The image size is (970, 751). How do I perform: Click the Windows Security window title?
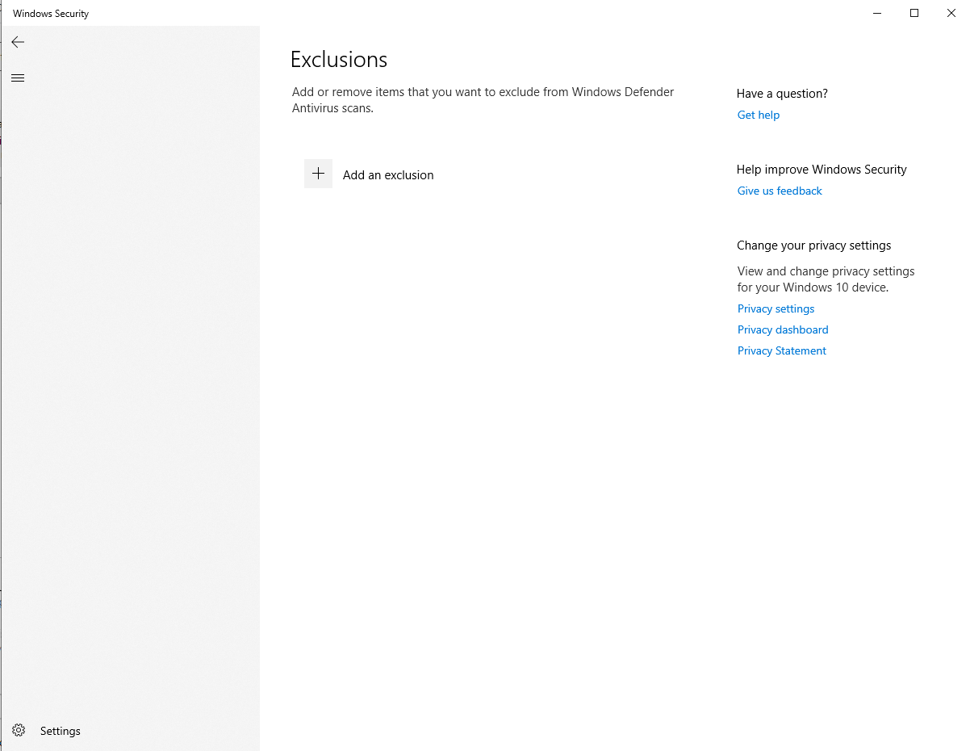coord(51,14)
